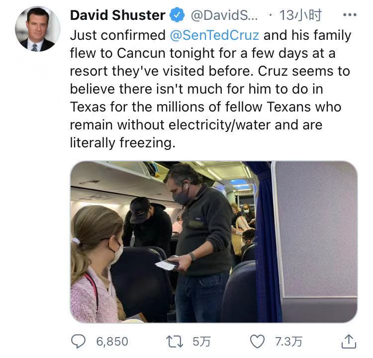Open the 13小时 timestamp link
Image resolution: width=373 pixels, height=358 pixels.
click(x=300, y=15)
